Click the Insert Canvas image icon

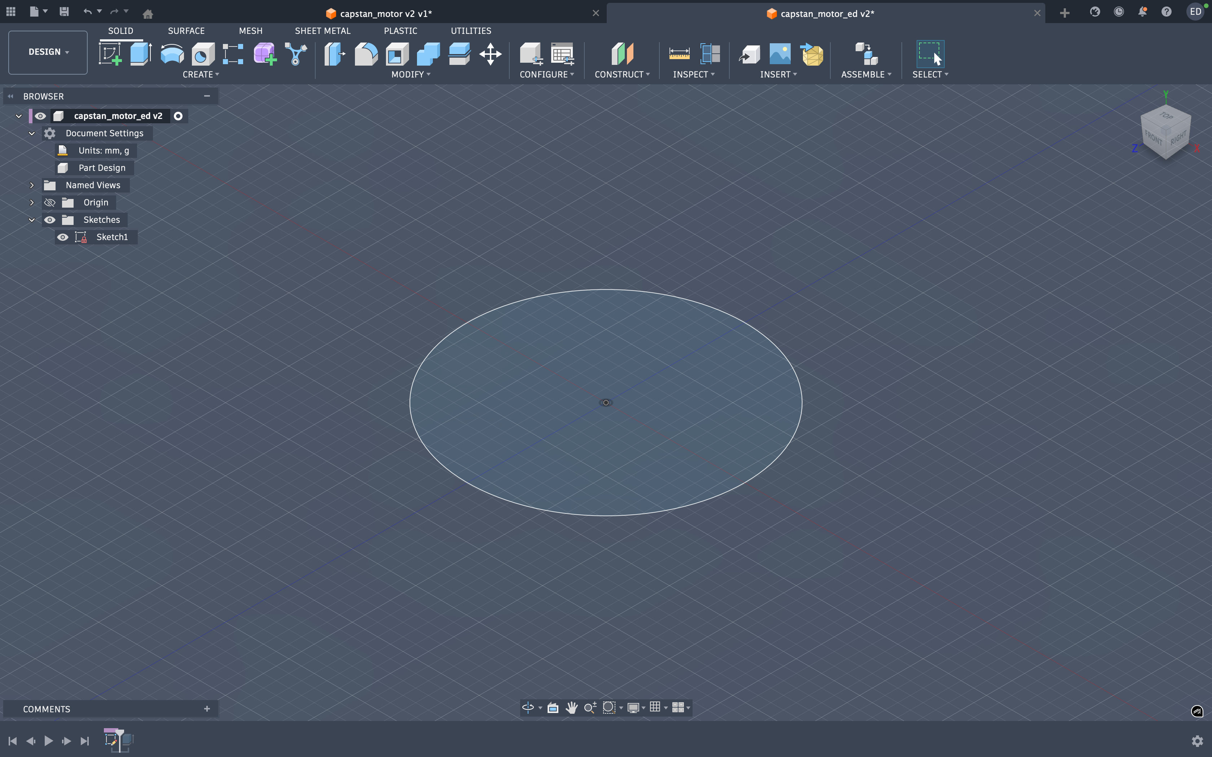(780, 54)
